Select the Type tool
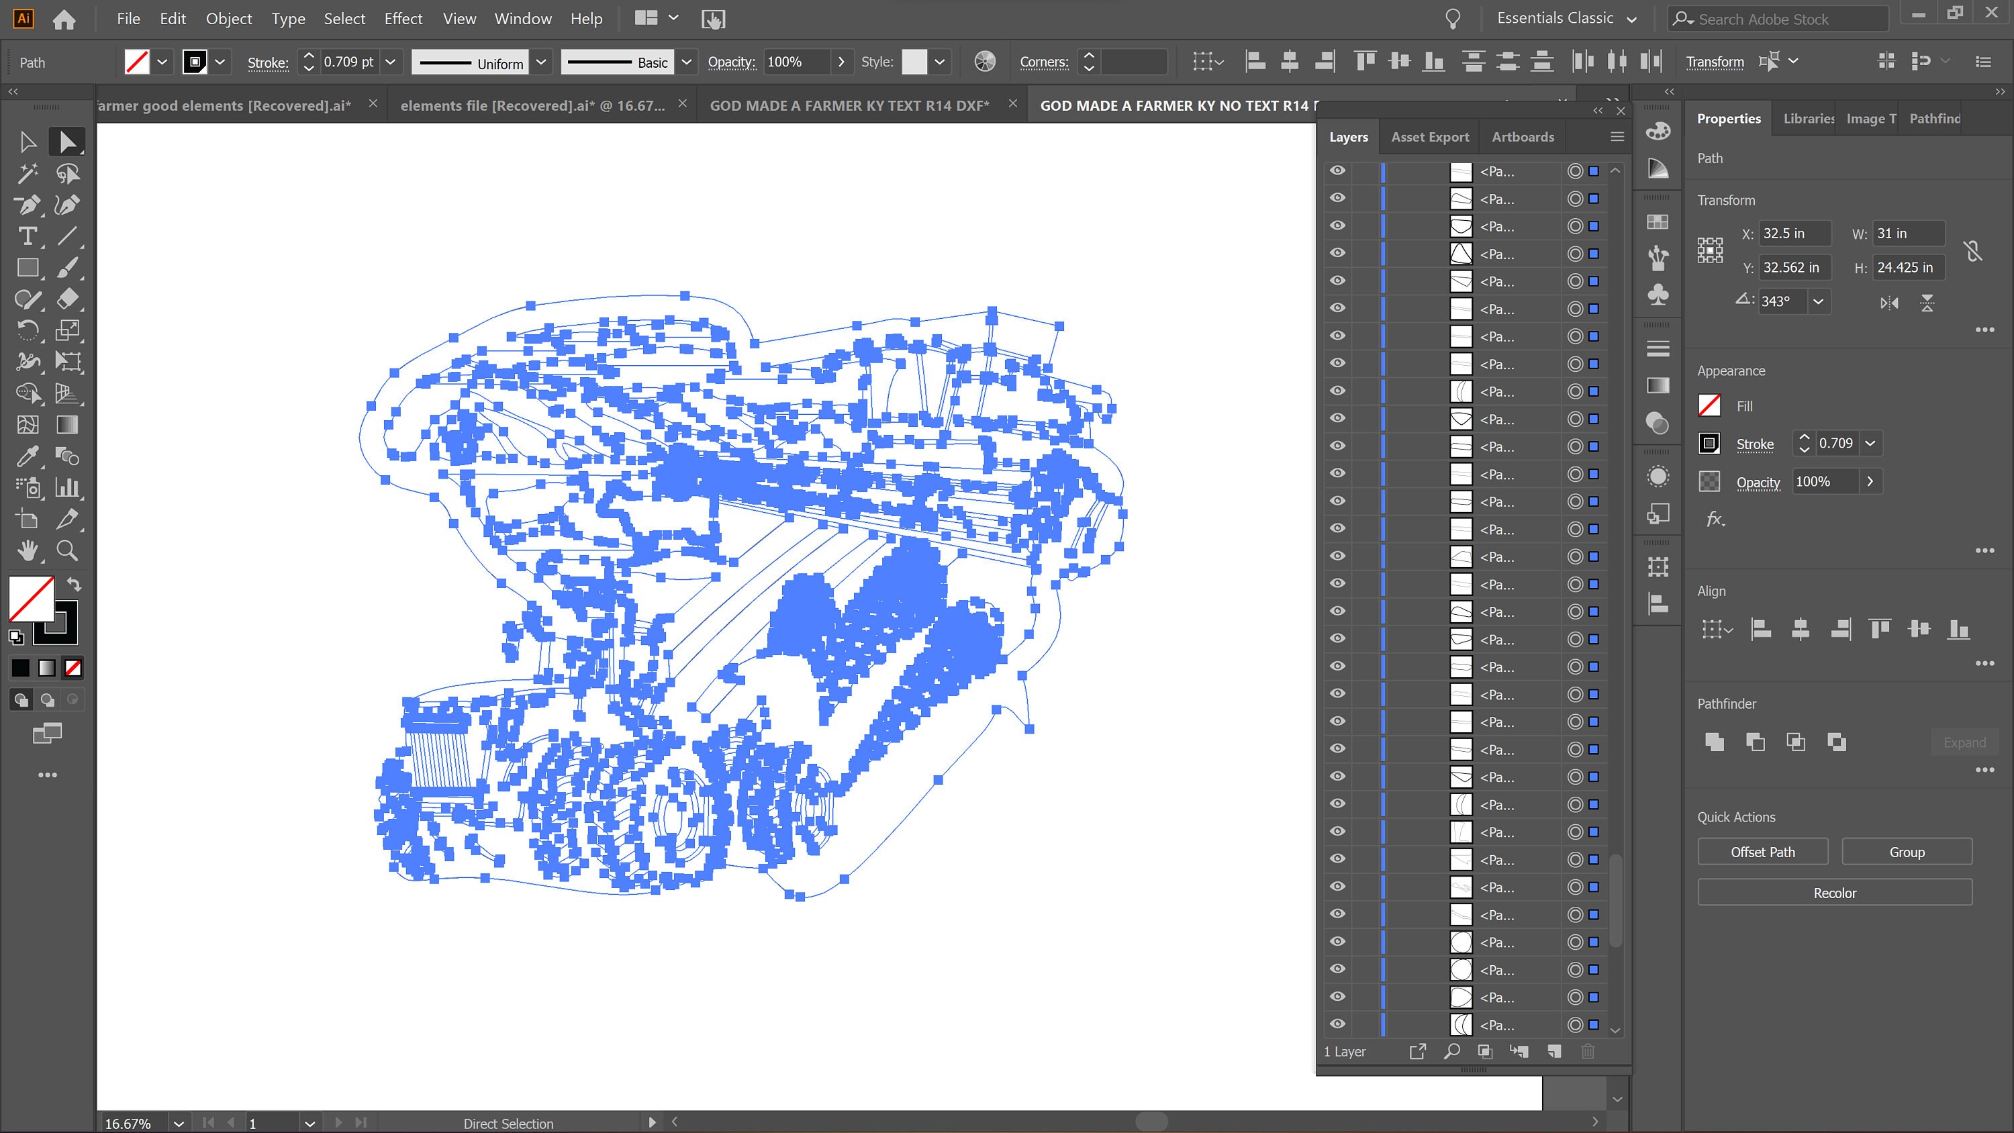The height and width of the screenshot is (1133, 2014). [x=28, y=236]
